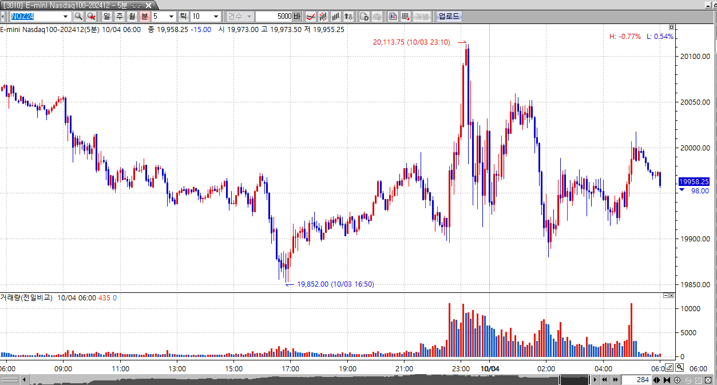Click the red-arrow symbol search icon
The image size is (717, 385).
coord(91,17)
